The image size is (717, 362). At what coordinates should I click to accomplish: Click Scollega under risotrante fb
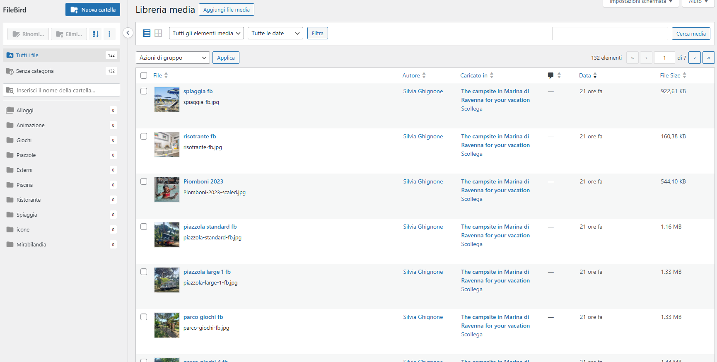tap(471, 154)
